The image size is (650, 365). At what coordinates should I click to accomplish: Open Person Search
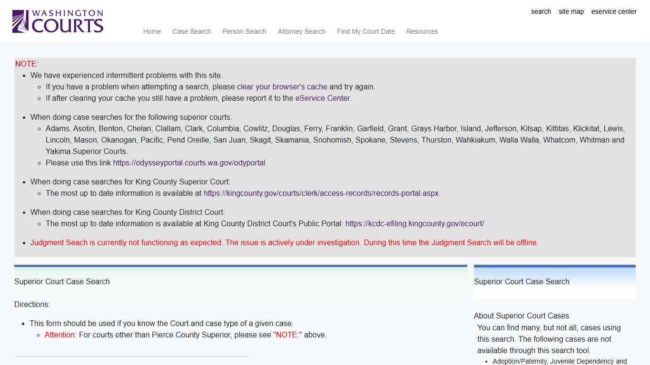pos(244,31)
